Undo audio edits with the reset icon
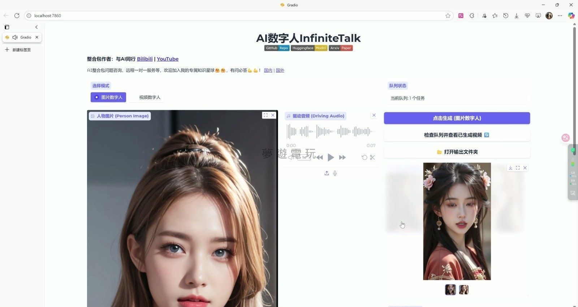This screenshot has width=578, height=307. click(364, 157)
